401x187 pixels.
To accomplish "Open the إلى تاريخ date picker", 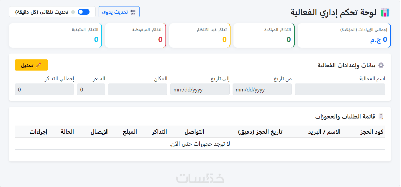I will point(200,89).
